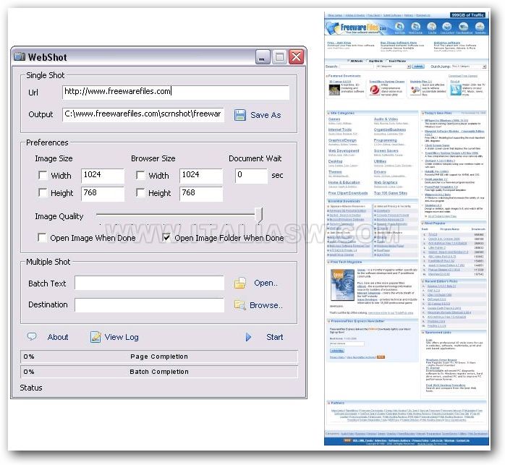Click the Single Shot group heading
505x465 pixels.
point(45,75)
